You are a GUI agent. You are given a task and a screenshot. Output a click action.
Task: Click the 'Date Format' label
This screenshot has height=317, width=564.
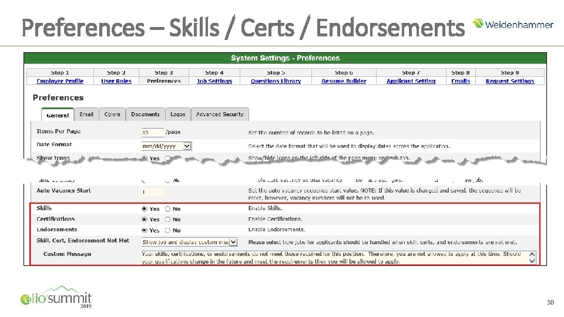click(x=54, y=144)
